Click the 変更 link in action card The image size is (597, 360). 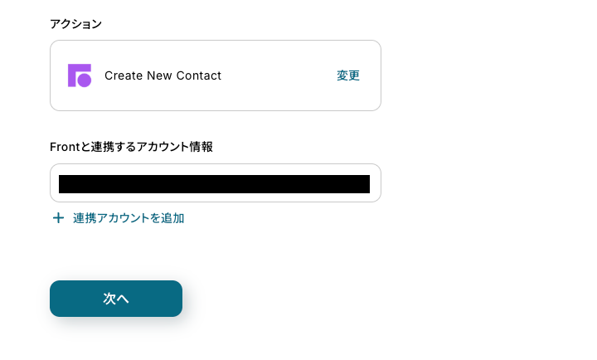point(348,75)
